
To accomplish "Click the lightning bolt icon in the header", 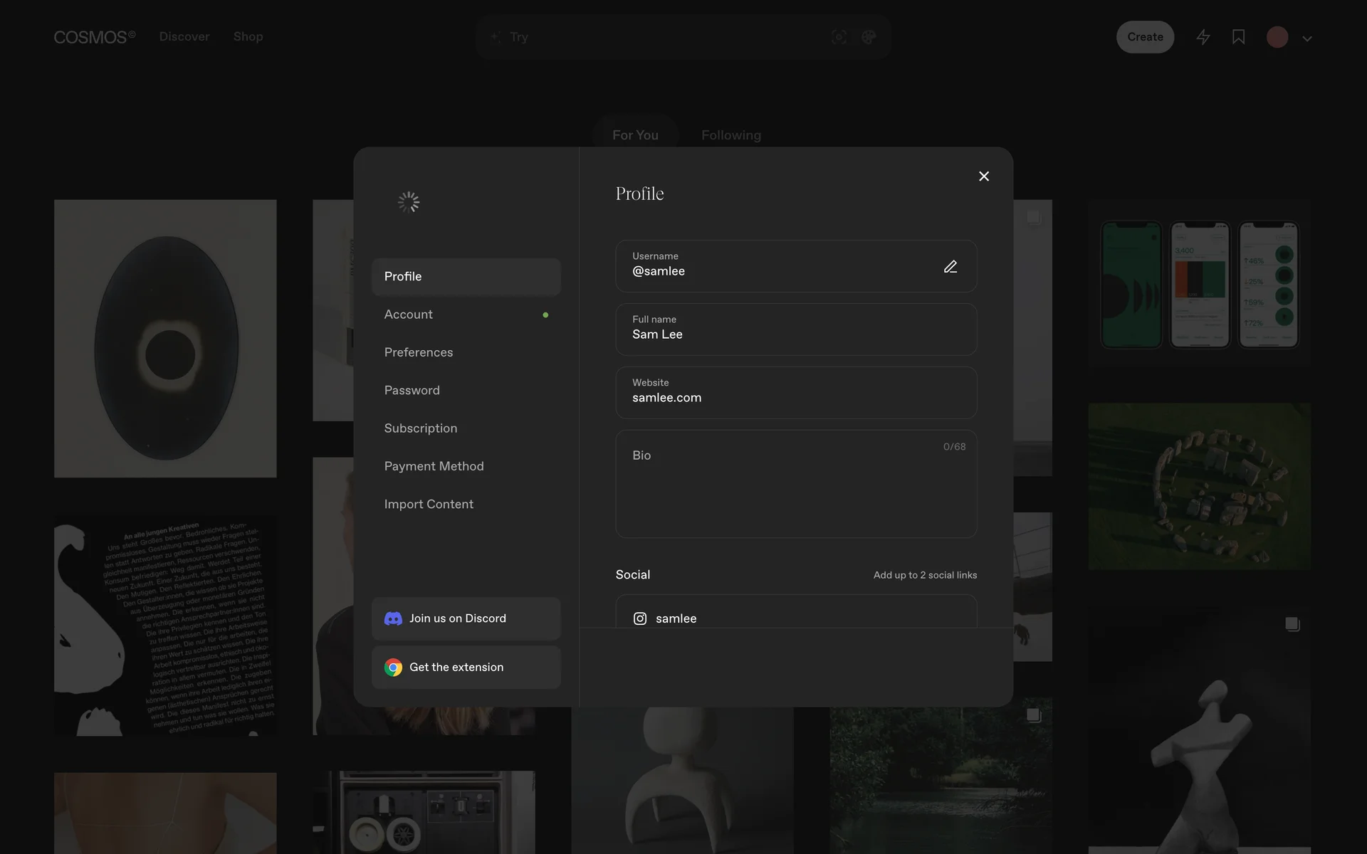I will (x=1203, y=37).
